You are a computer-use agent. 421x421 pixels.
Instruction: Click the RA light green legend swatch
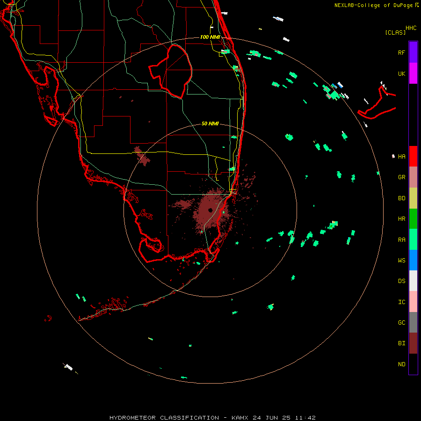pos(413,240)
